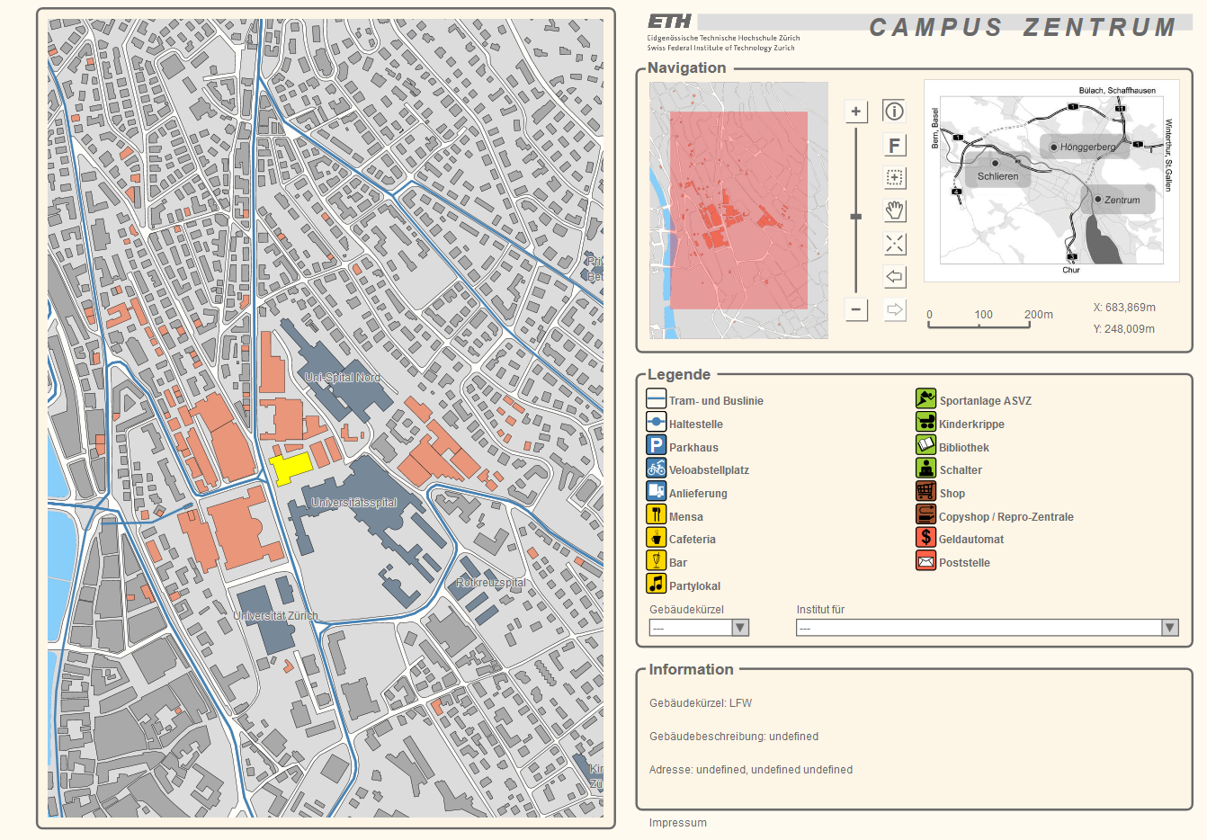Click the Schalter counter icon
Viewport: 1207px width, 840px height.
click(x=925, y=469)
